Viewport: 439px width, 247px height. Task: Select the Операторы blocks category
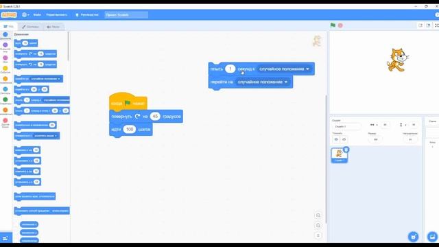[5, 101]
